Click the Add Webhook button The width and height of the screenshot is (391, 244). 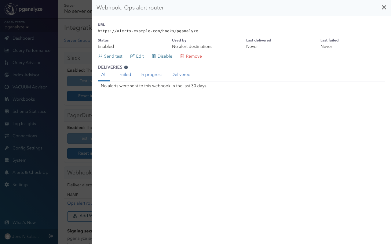point(79,216)
